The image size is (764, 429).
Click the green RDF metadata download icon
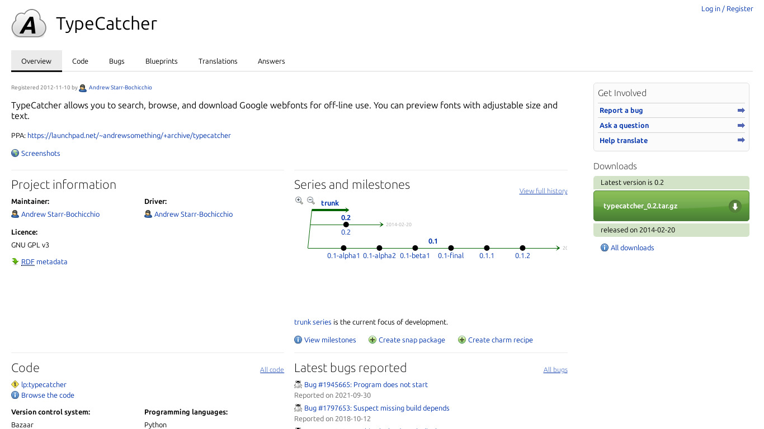click(15, 261)
